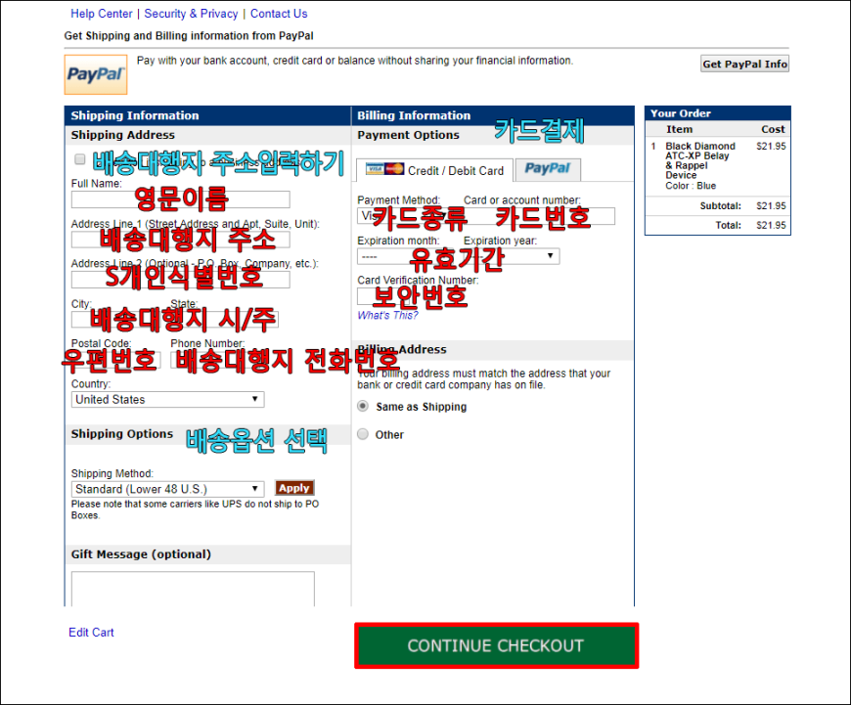
Task: Click the Visa/Mastercard card icon
Action: (x=384, y=169)
